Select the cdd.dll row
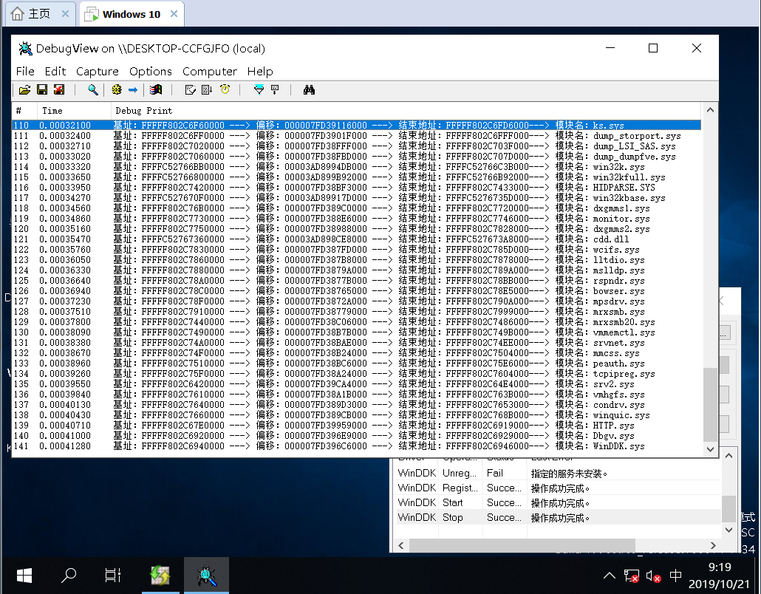Screen dimensions: 761x594 357,239
